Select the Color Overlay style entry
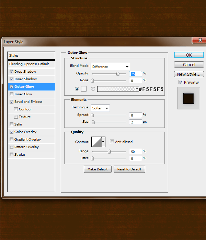This screenshot has height=240, width=206. (25, 132)
